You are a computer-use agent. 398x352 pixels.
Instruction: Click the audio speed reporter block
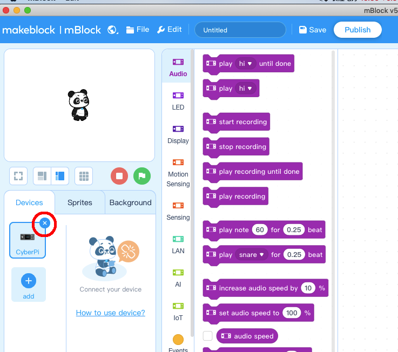pyautogui.click(x=247, y=336)
